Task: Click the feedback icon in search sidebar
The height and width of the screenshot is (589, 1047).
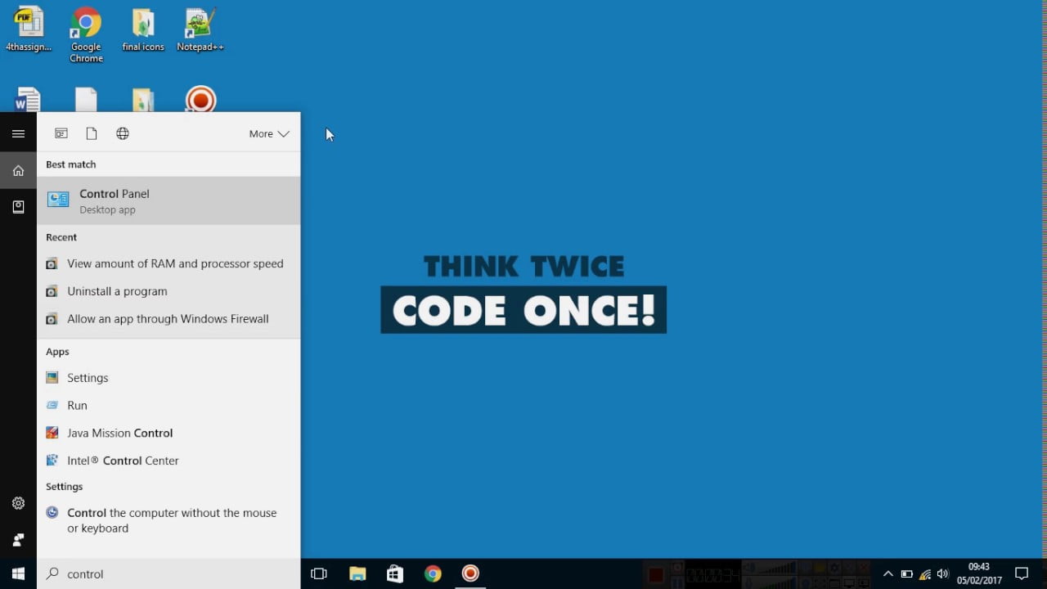Action: pos(18,540)
